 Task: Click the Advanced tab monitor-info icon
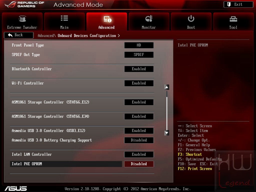click(x=107, y=19)
